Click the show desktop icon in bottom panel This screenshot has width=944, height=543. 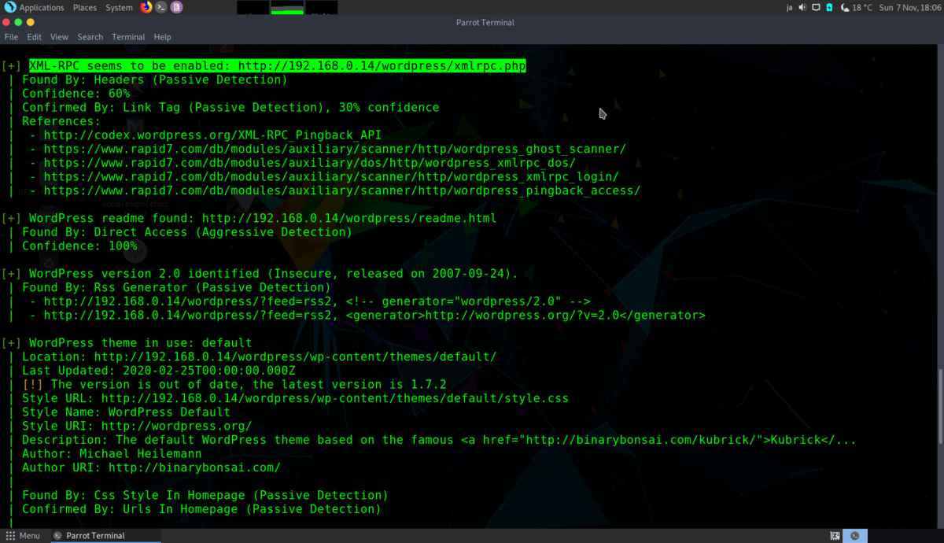(x=835, y=536)
